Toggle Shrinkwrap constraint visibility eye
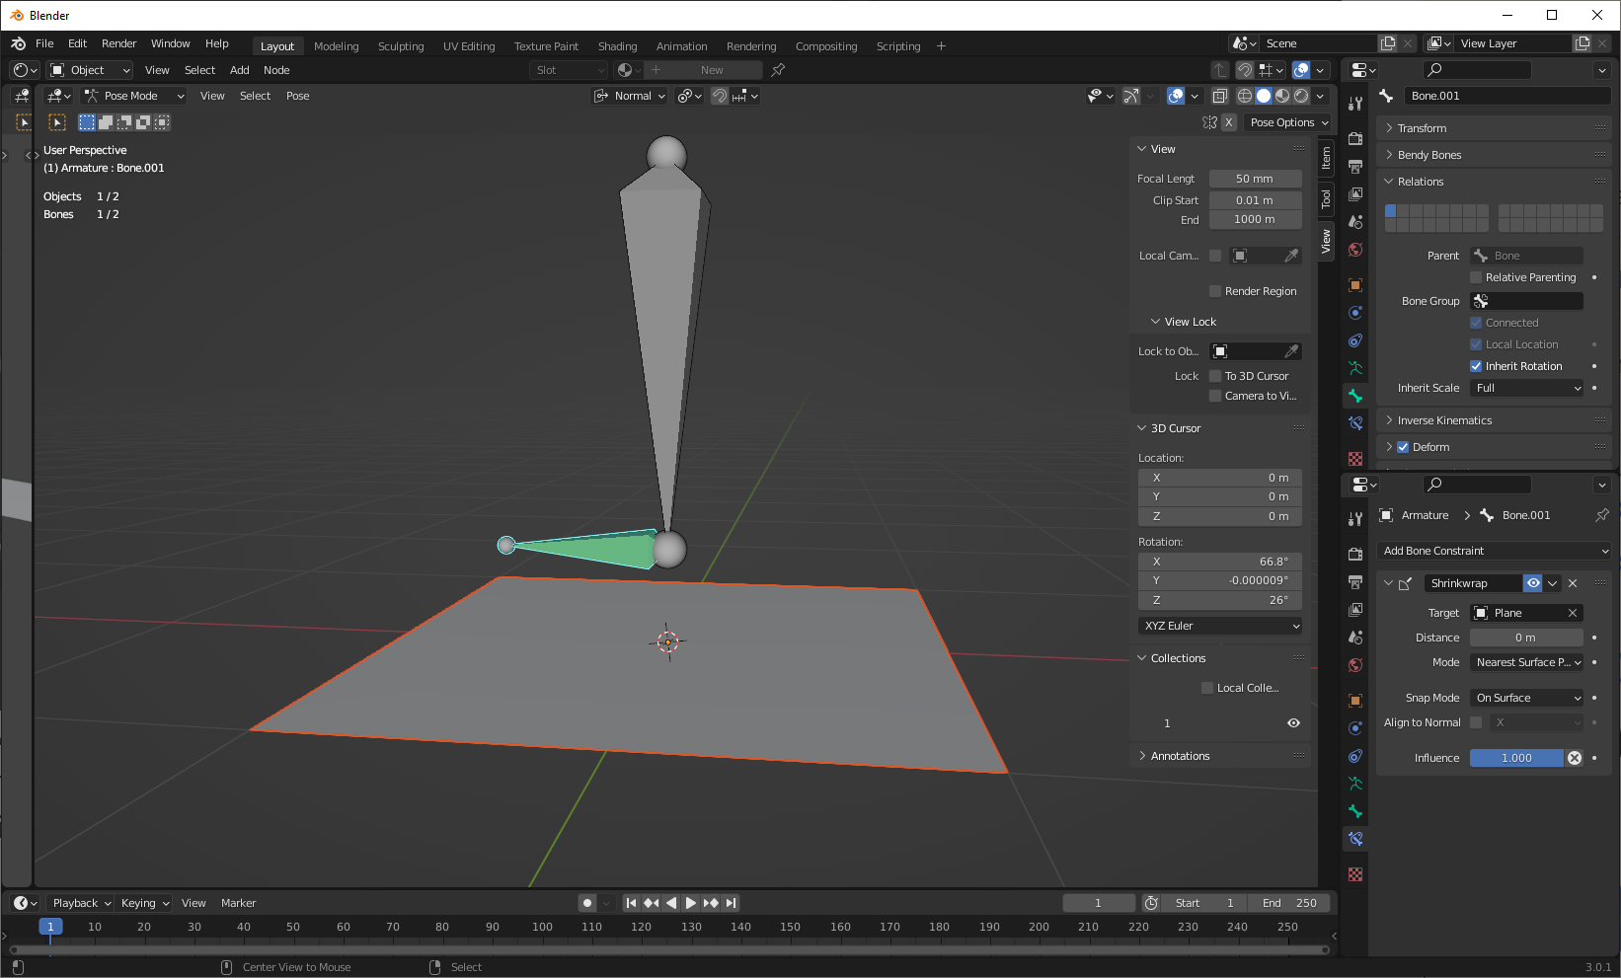Screen dimensions: 1621x978 (1533, 583)
